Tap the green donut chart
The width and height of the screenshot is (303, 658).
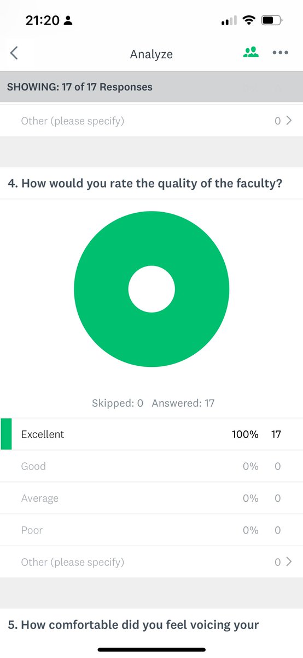(151, 289)
